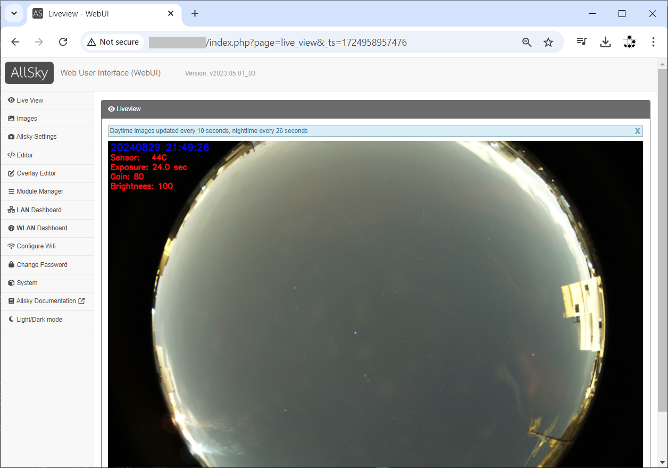The width and height of the screenshot is (668, 468).
Task: Go forward in browser history
Action: (39, 42)
